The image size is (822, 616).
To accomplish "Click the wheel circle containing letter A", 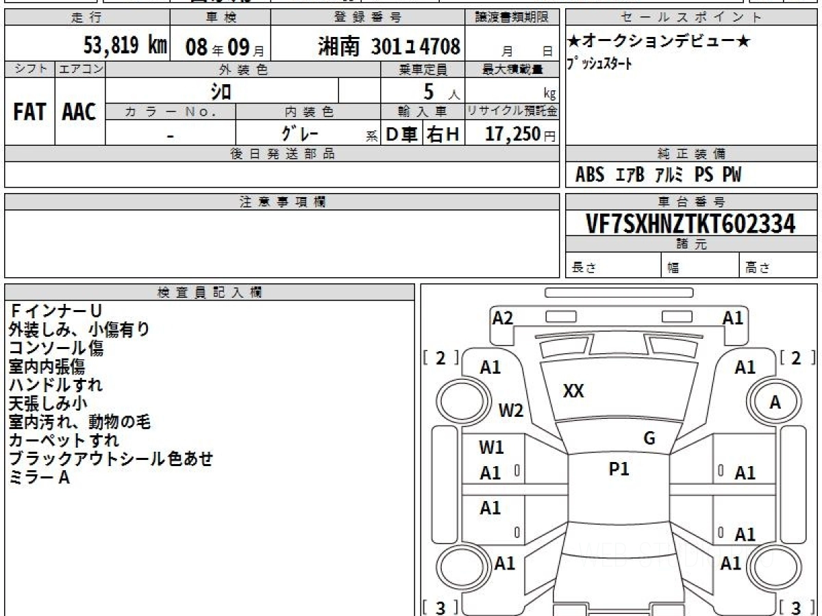I will coord(775,403).
